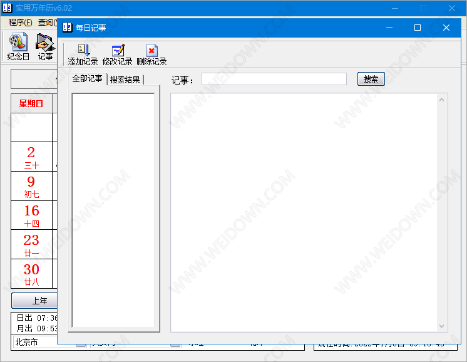Click the 实用万年历 app title bar icon
The height and width of the screenshot is (362, 467).
click(8, 8)
